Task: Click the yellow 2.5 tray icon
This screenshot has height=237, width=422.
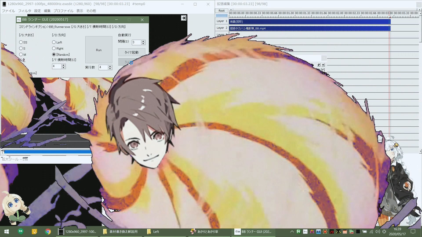Action: [x=338, y=232]
